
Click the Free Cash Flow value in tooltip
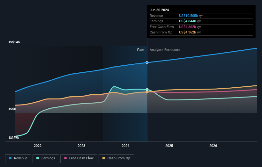click(x=187, y=27)
